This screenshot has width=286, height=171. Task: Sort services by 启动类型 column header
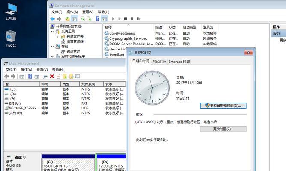(191, 27)
